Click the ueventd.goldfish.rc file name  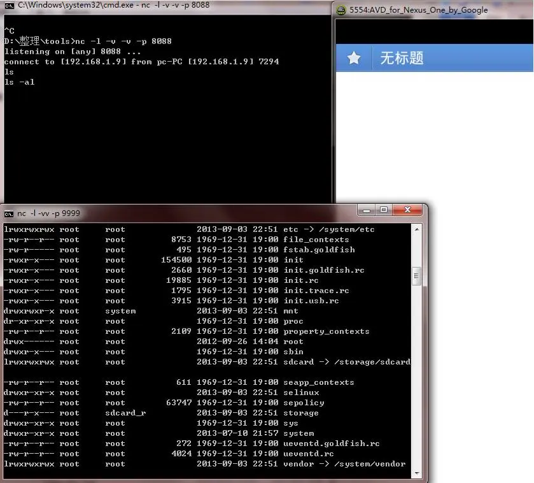coord(332,443)
